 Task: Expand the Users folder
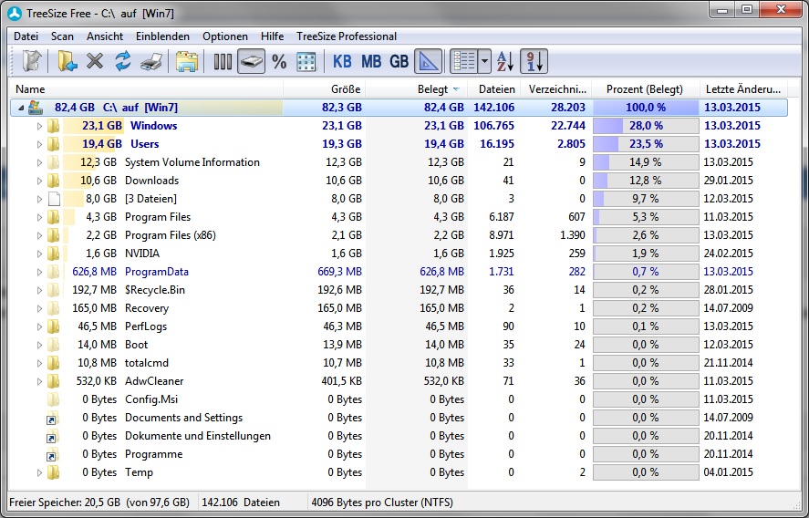tap(39, 144)
